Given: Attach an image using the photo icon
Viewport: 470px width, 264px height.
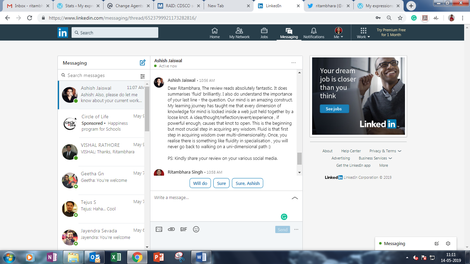Looking at the screenshot, I should click(x=159, y=229).
